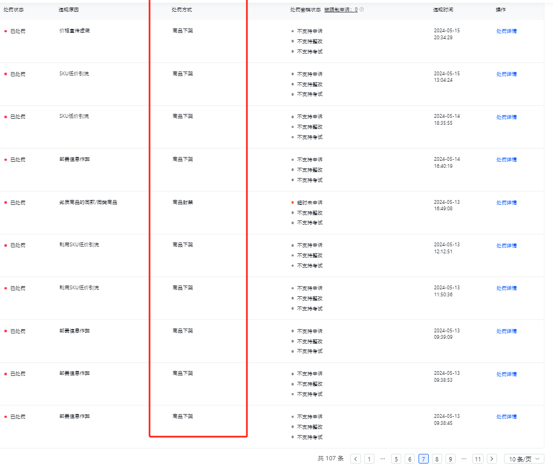Viewport: 553px width, 470px height.
Task: Go to page 9
Action: click(450, 459)
